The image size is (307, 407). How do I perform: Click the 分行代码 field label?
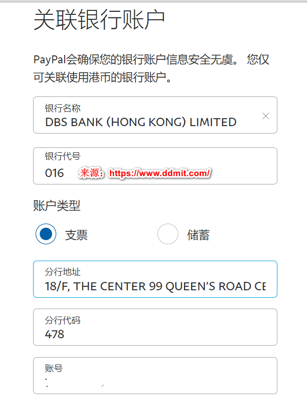[63, 320]
